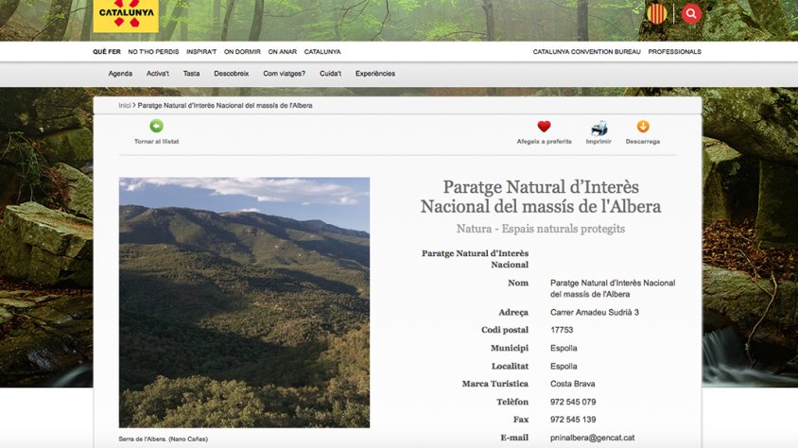Click the Nom field value text
798x448 pixels.
(x=613, y=289)
